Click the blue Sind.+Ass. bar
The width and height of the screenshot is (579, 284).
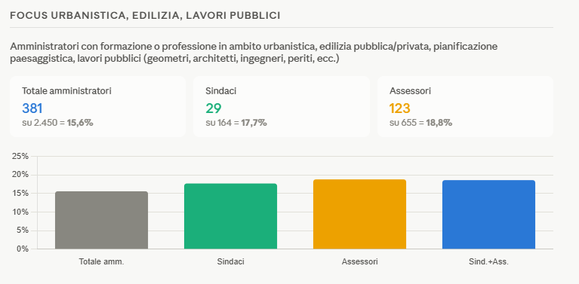tap(488, 215)
